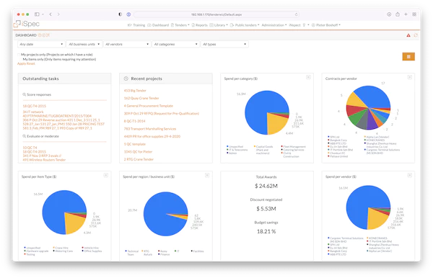Image resolution: width=433 pixels, height=278 pixels.
Task: Click the small orange icons beside DASHBOARD title
Action: 43,35
